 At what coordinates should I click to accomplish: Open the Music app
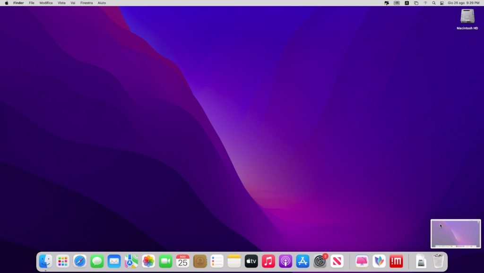coord(268,261)
